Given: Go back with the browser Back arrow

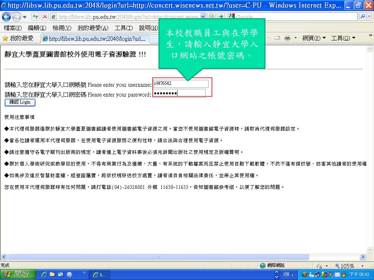Looking at the screenshot, I should [7, 17].
